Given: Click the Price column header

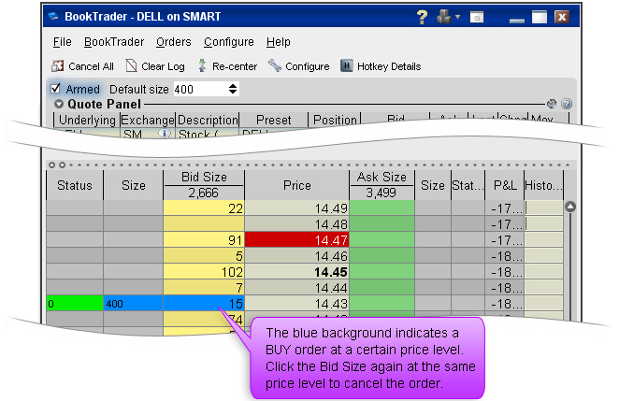Looking at the screenshot, I should pyautogui.click(x=296, y=185).
